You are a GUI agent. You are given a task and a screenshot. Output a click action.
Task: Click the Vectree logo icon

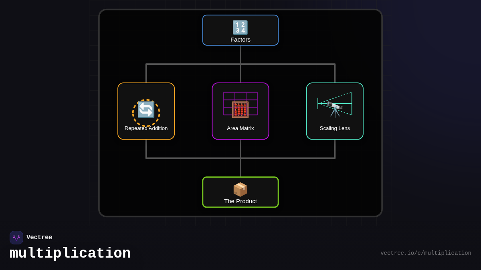16,238
